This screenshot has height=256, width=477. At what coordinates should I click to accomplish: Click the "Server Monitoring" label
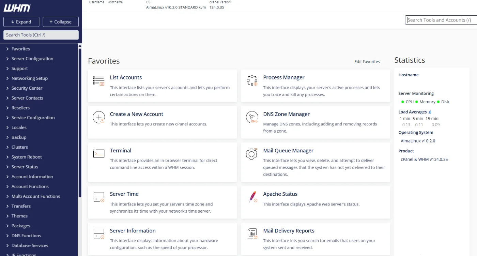[x=416, y=93]
